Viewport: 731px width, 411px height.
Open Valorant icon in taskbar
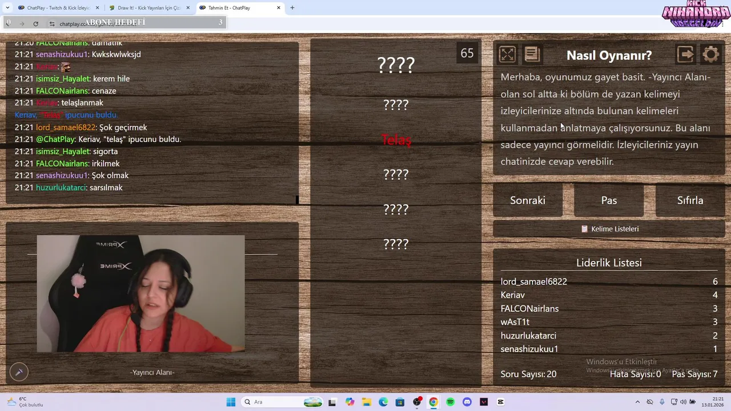484,402
